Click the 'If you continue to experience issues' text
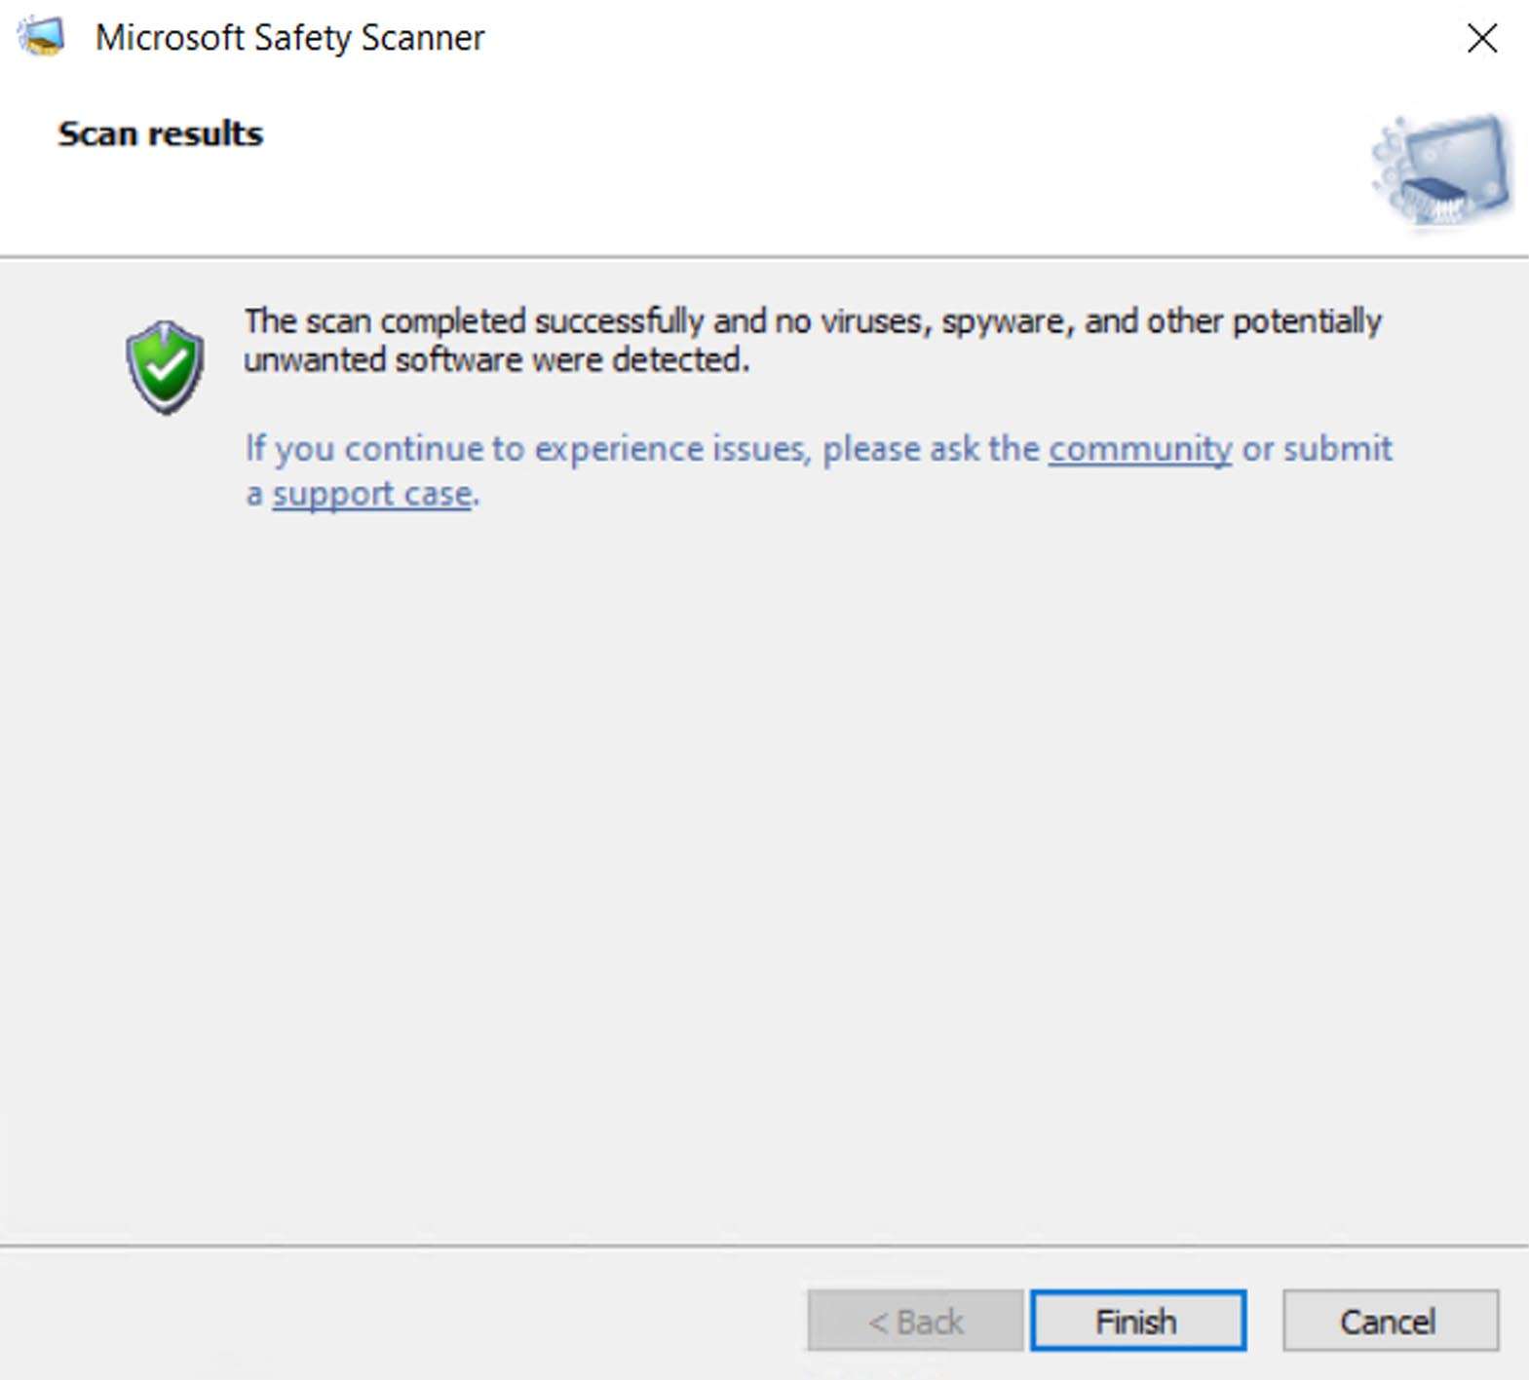The image size is (1529, 1380). pyautogui.click(x=526, y=449)
